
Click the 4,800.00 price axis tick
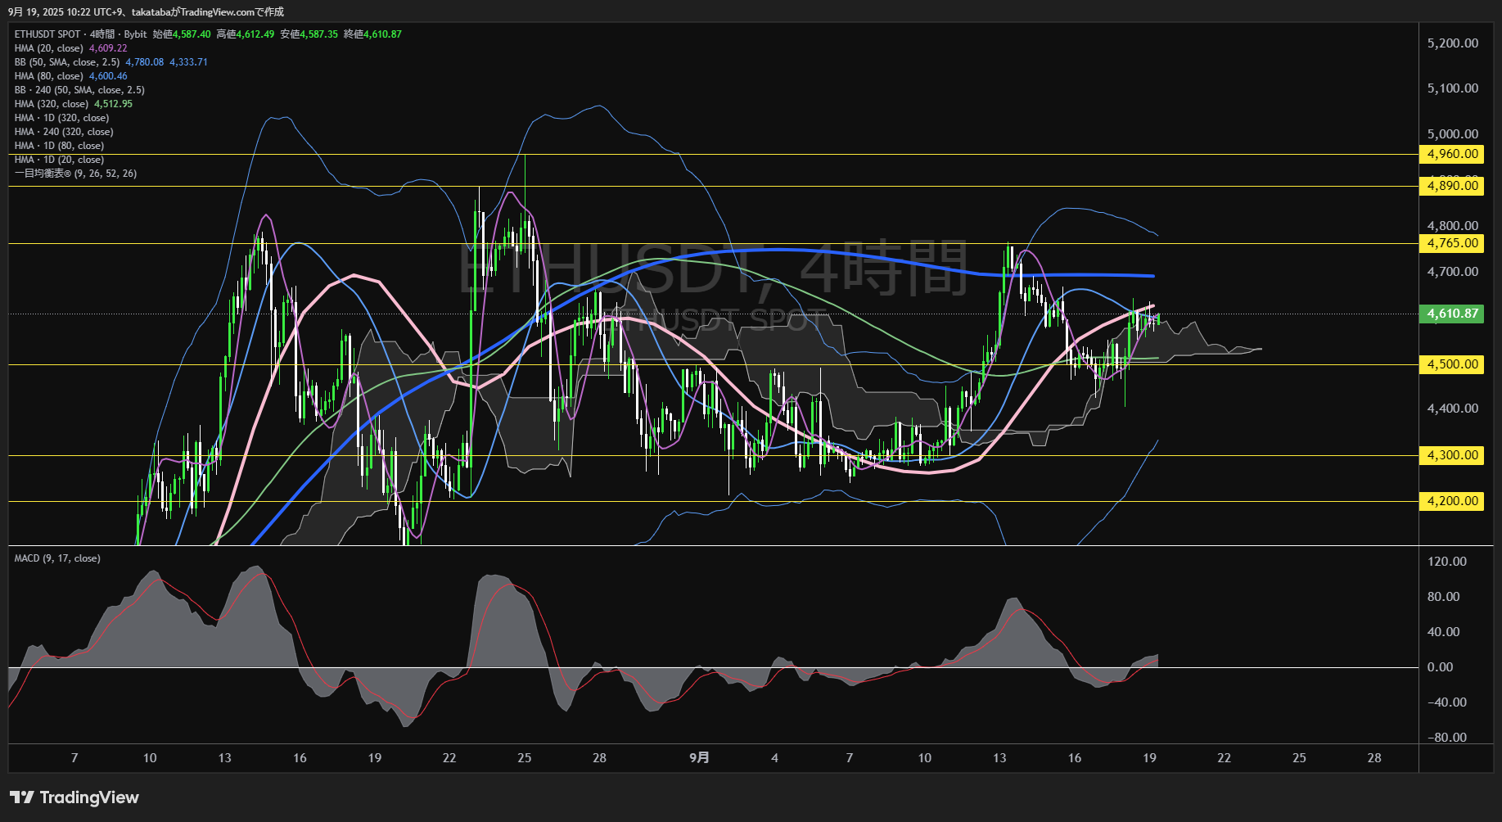1453,226
